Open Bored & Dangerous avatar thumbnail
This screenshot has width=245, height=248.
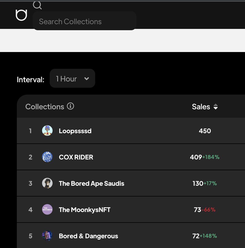point(47,236)
